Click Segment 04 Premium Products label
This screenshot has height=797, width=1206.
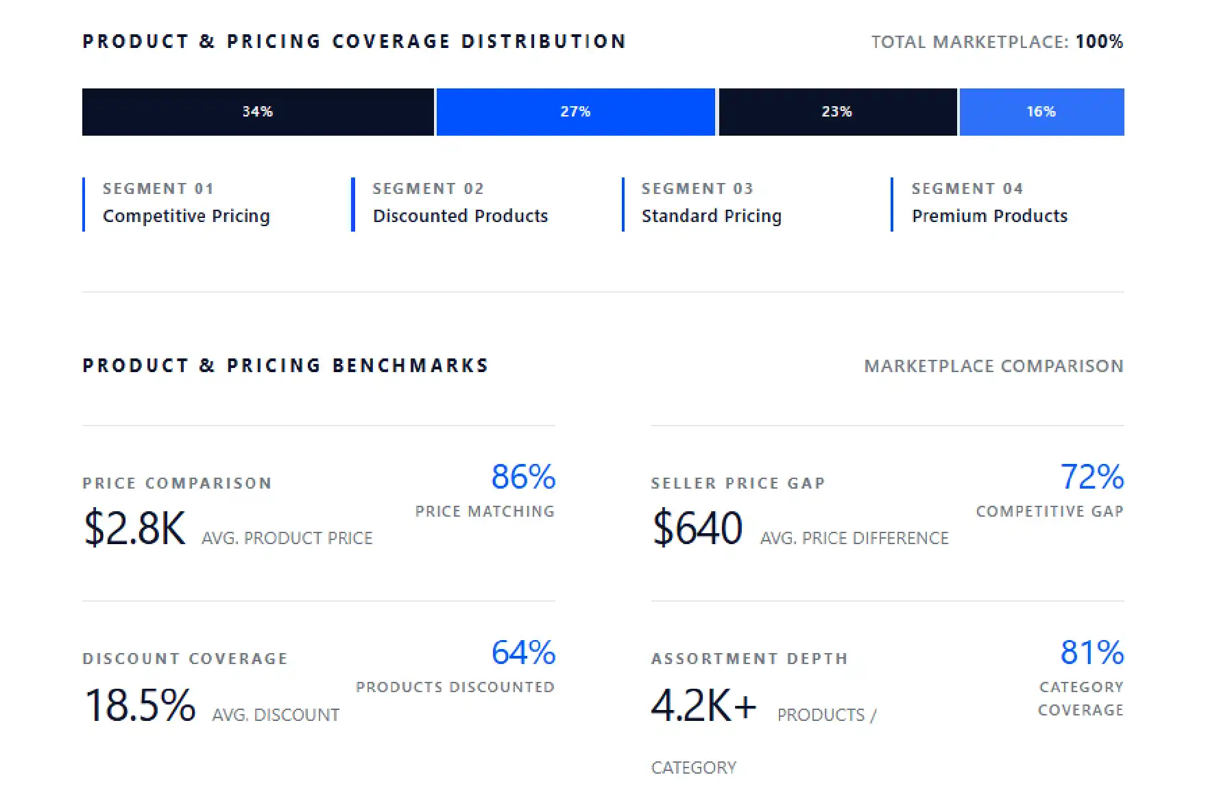click(989, 204)
